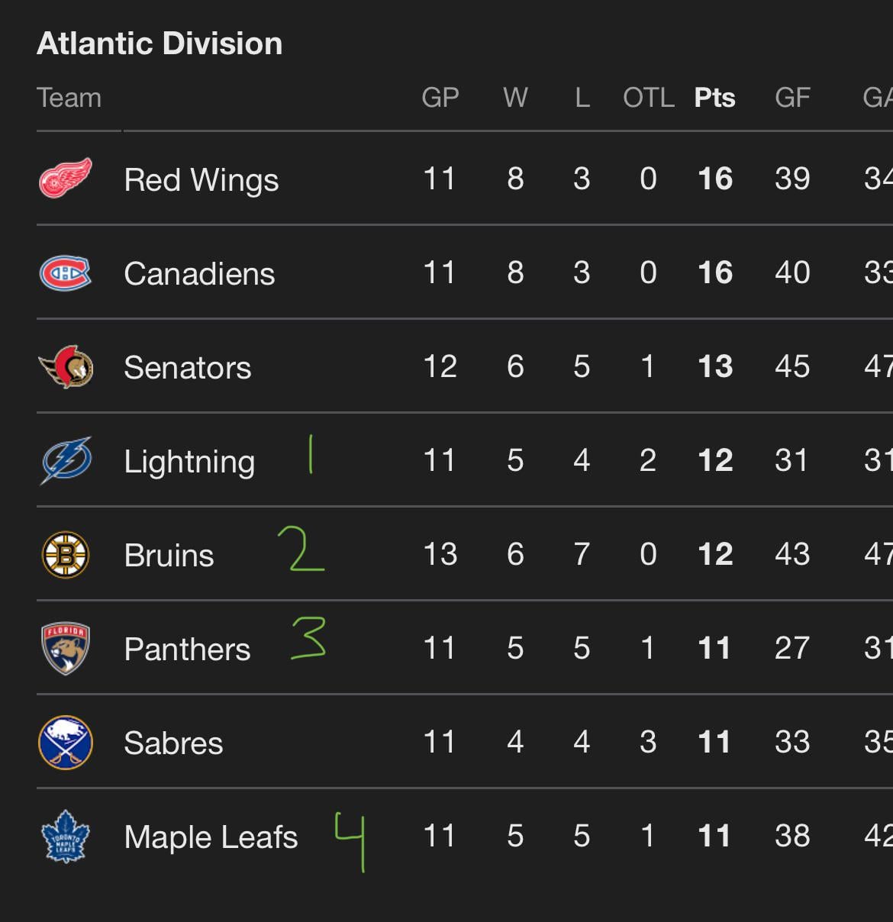Click the Sabres team logo

point(66,743)
